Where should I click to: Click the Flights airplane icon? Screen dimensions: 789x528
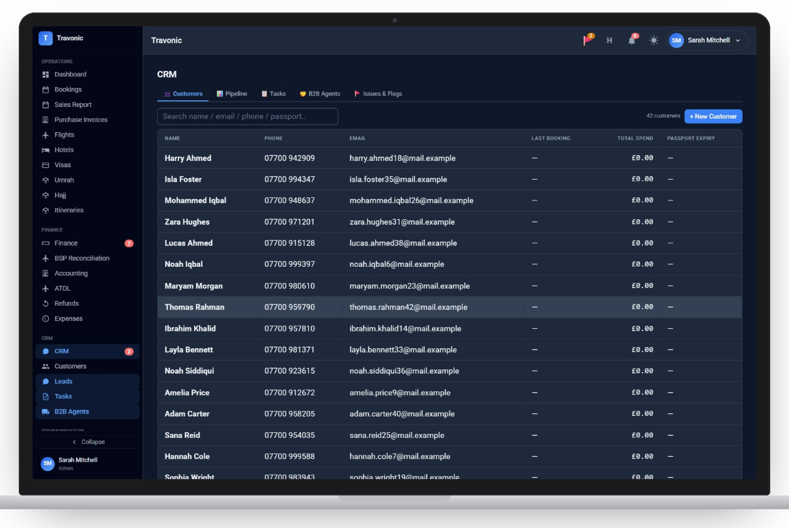coord(46,135)
